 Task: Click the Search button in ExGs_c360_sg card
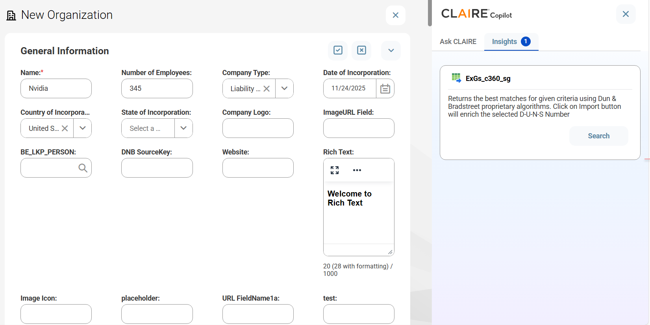tap(598, 136)
